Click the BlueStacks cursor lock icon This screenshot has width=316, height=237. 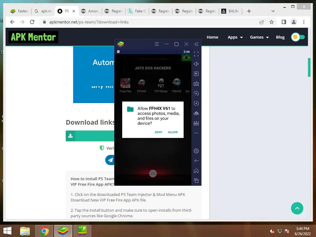click(196, 74)
